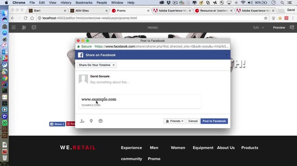Open the Window menu
Image resolution: width=297 pixels, height=166 pixels.
[x=117, y=3]
